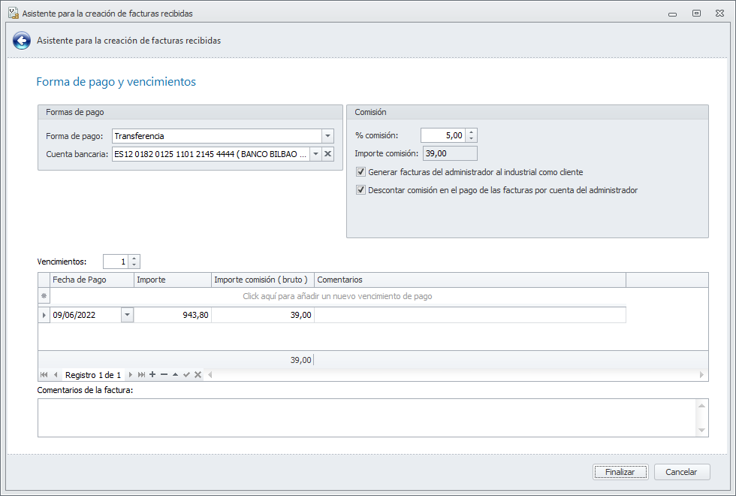This screenshot has width=736, height=496.
Task: Toggle Descontar comisión en el pago checkbox
Action: pyautogui.click(x=361, y=190)
